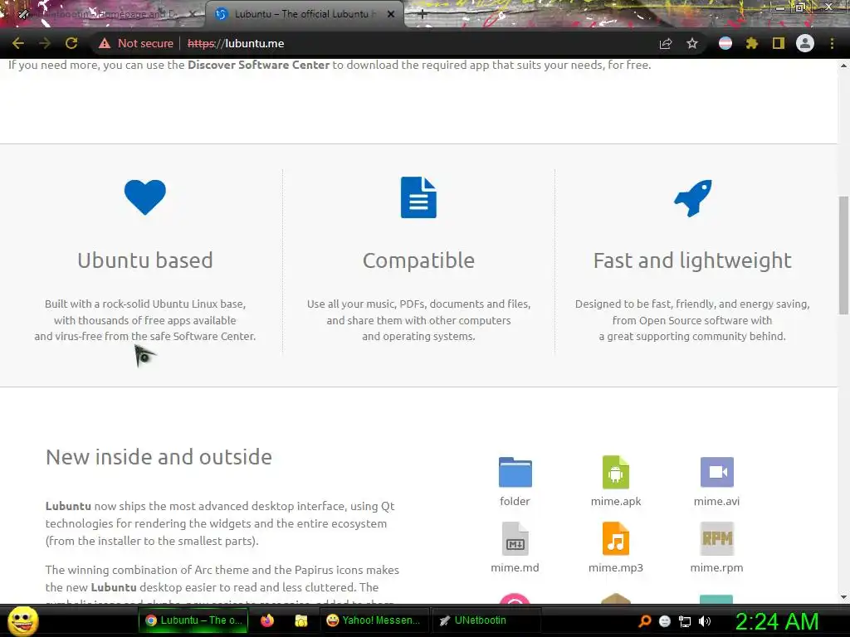Share this page via the share icon
The width and height of the screenshot is (850, 637).
pos(666,43)
